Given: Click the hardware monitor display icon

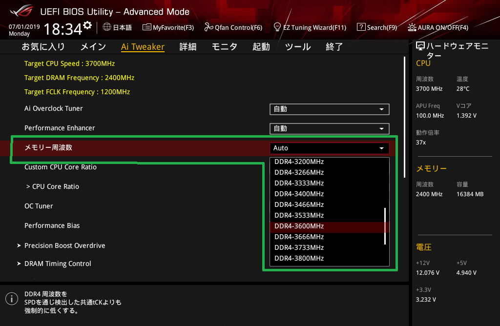Looking at the screenshot, I should pyautogui.click(x=420, y=46).
